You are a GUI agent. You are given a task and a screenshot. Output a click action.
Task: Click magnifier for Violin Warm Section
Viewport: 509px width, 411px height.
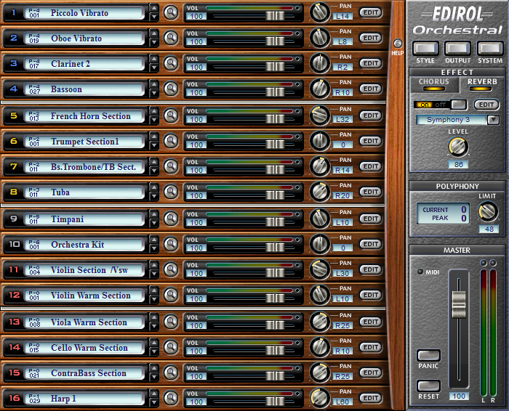coord(170,295)
